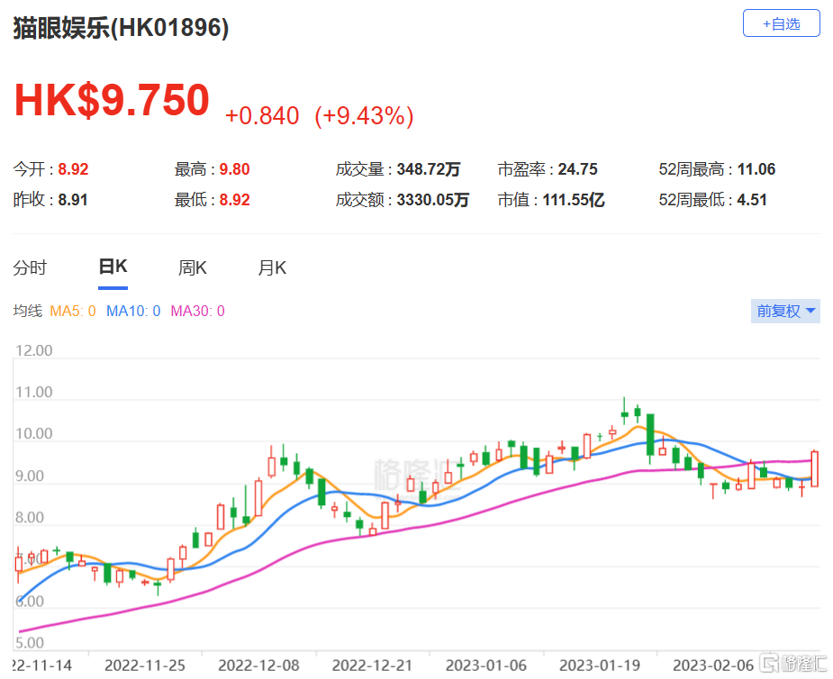Screen dimensions: 833x679
Task: Click the 成交量 volume 348.72万
Action: pyautogui.click(x=428, y=169)
